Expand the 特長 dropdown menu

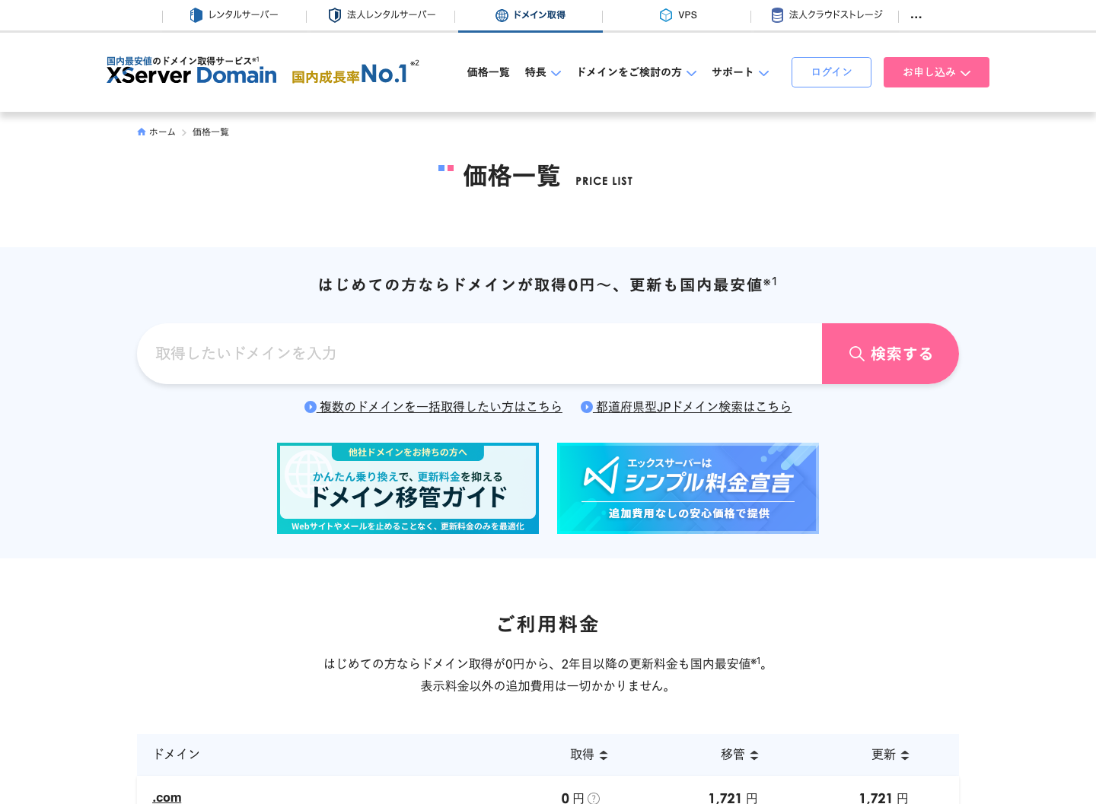(543, 72)
